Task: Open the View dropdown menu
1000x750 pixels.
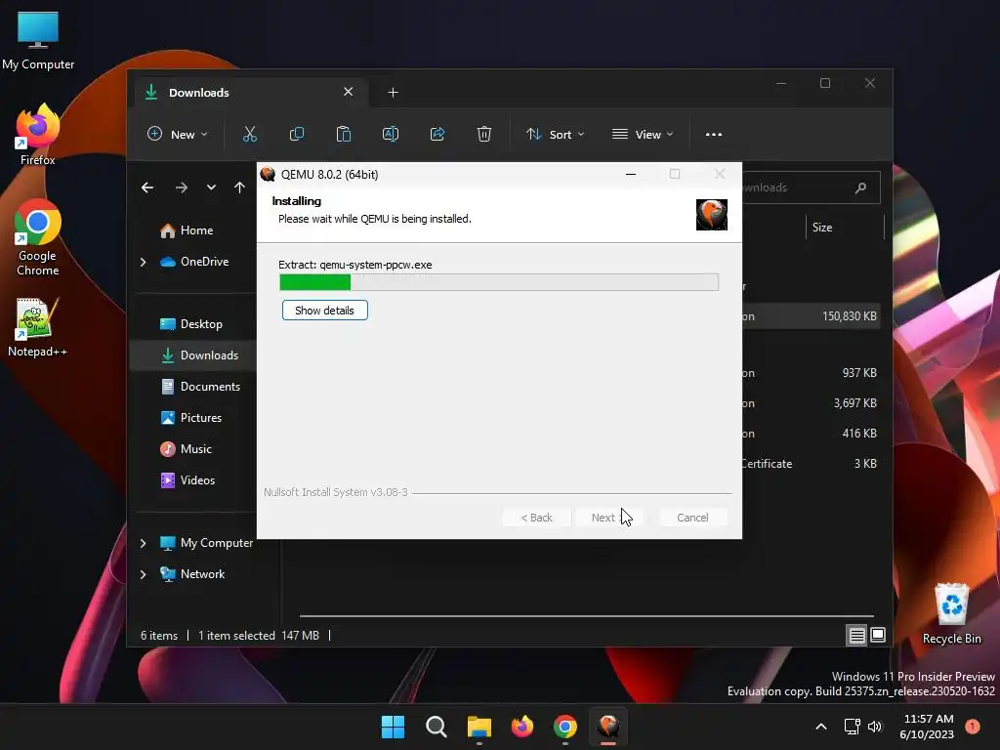Action: pos(643,135)
